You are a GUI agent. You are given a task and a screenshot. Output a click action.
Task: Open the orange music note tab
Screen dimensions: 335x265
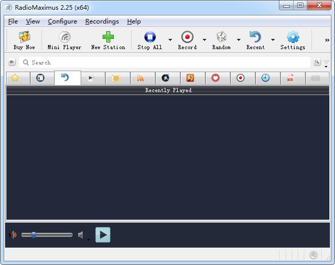[x=193, y=78]
